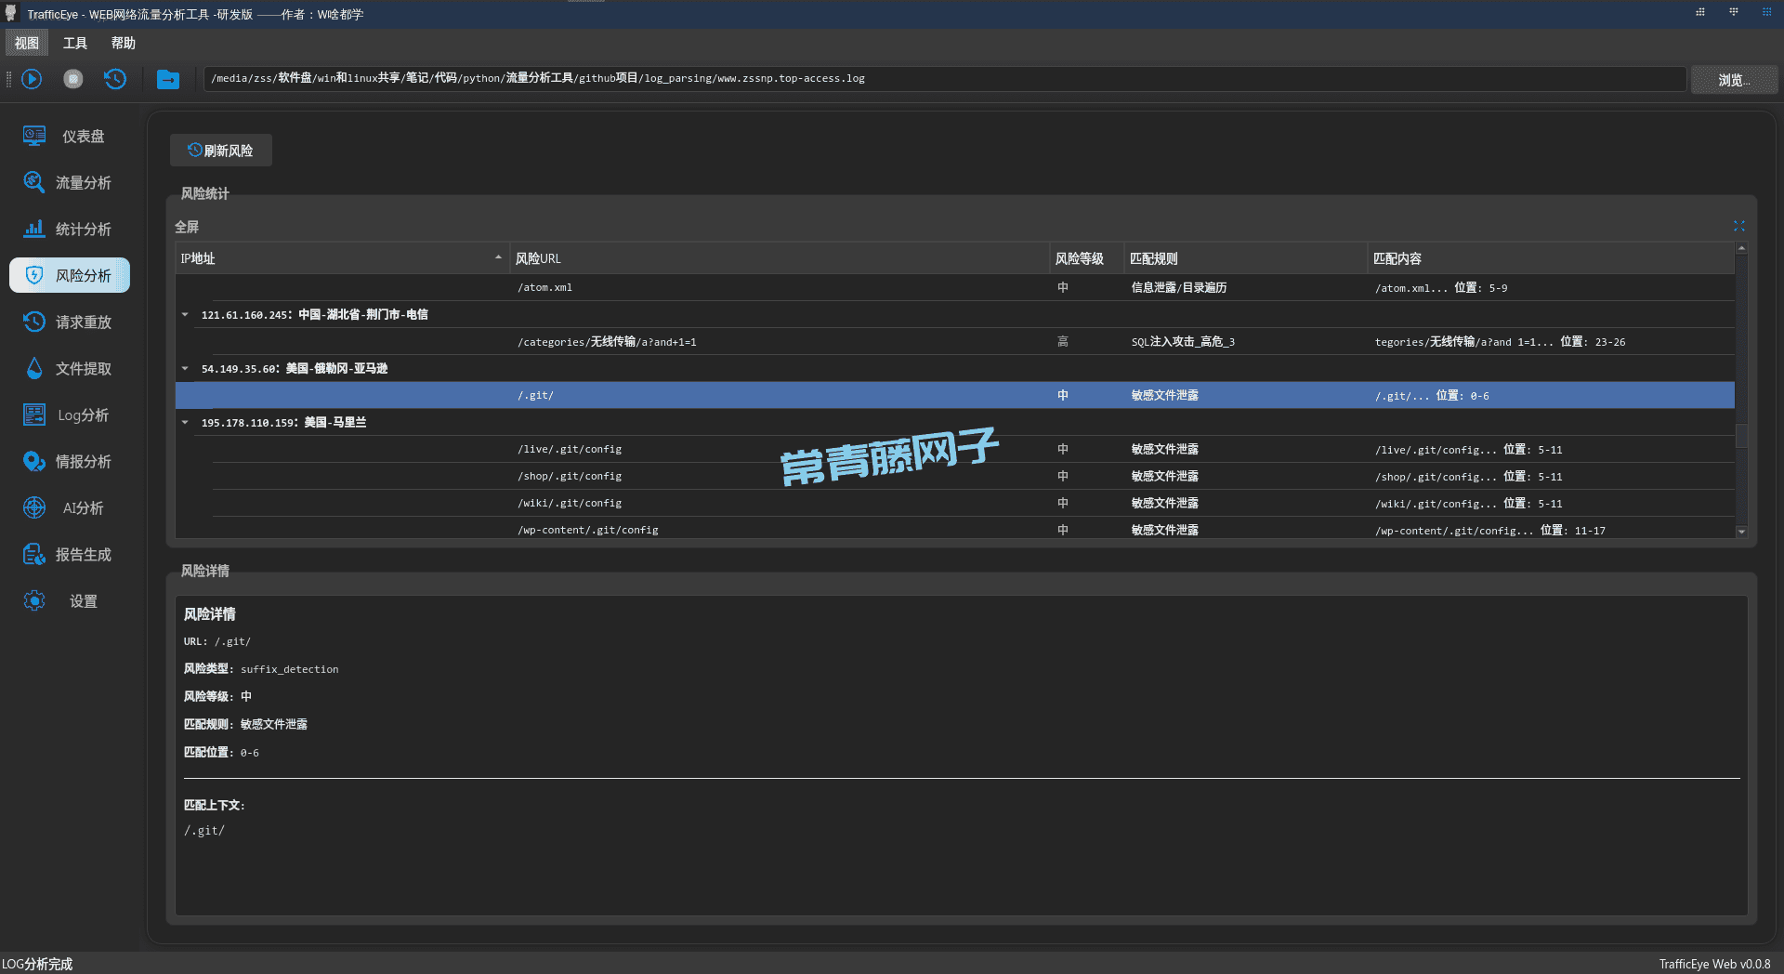Click the suffix_detection risk type text
This screenshot has width=1784, height=974.
coord(289,669)
